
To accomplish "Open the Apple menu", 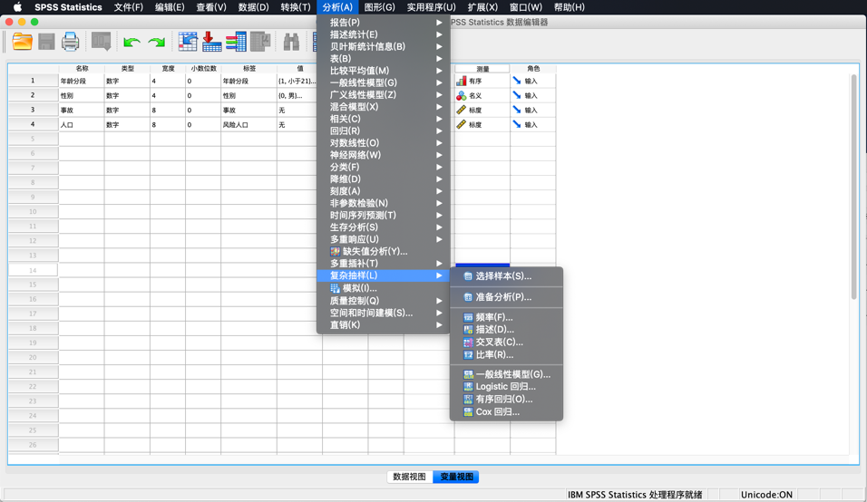I will tap(17, 7).
